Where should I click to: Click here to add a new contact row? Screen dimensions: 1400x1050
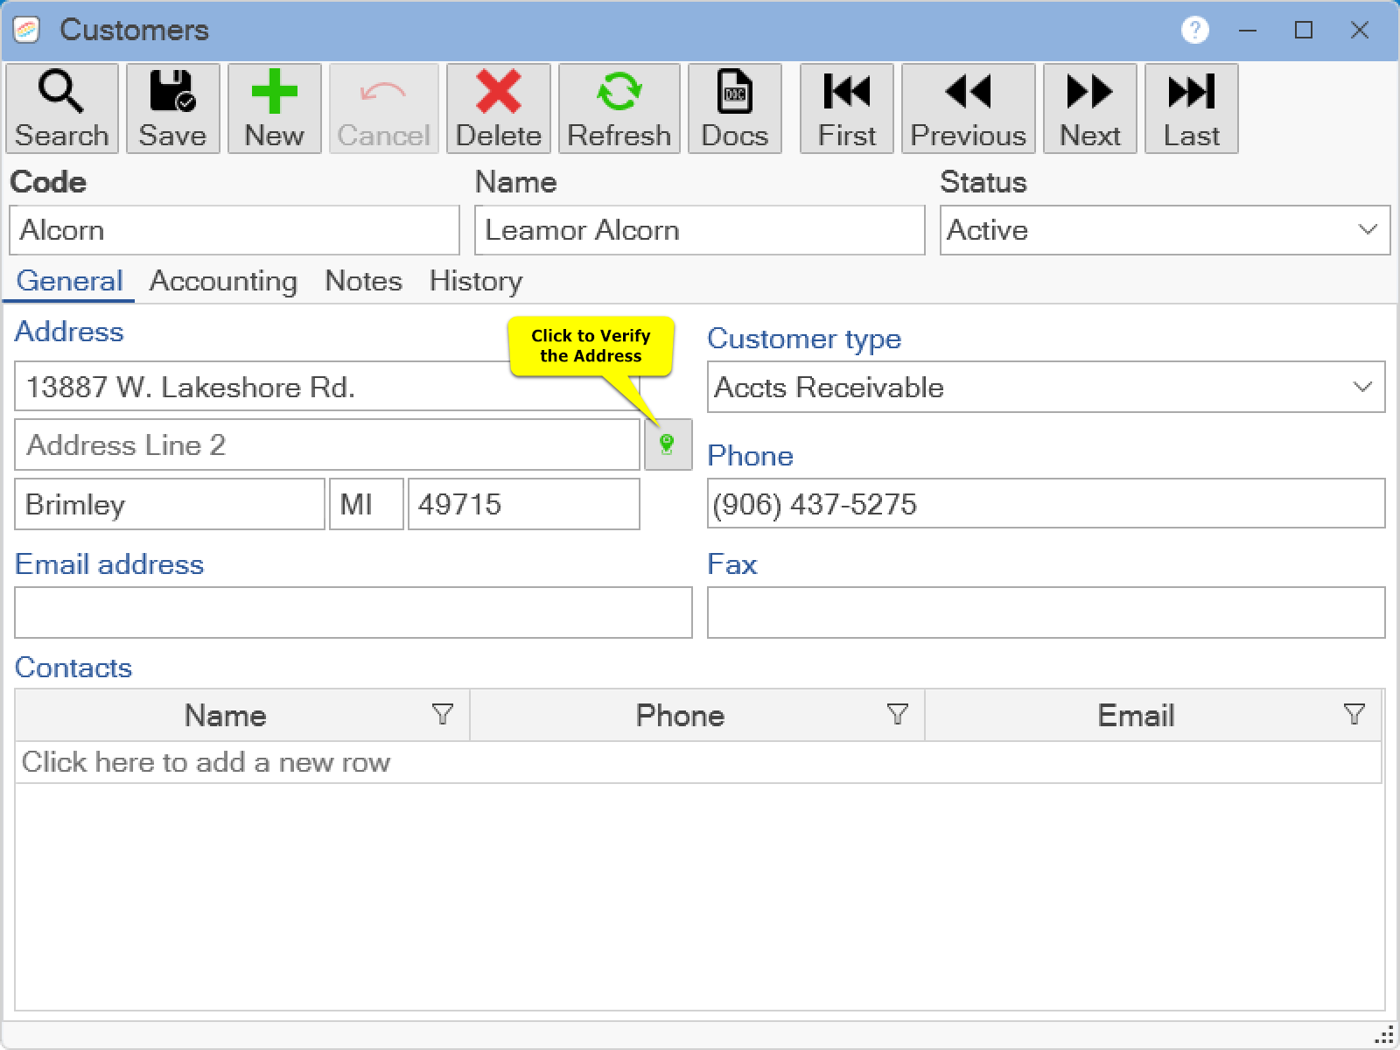(x=206, y=762)
